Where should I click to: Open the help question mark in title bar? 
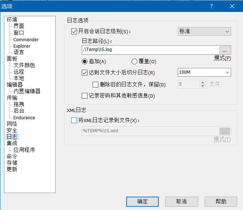(x=212, y=6)
